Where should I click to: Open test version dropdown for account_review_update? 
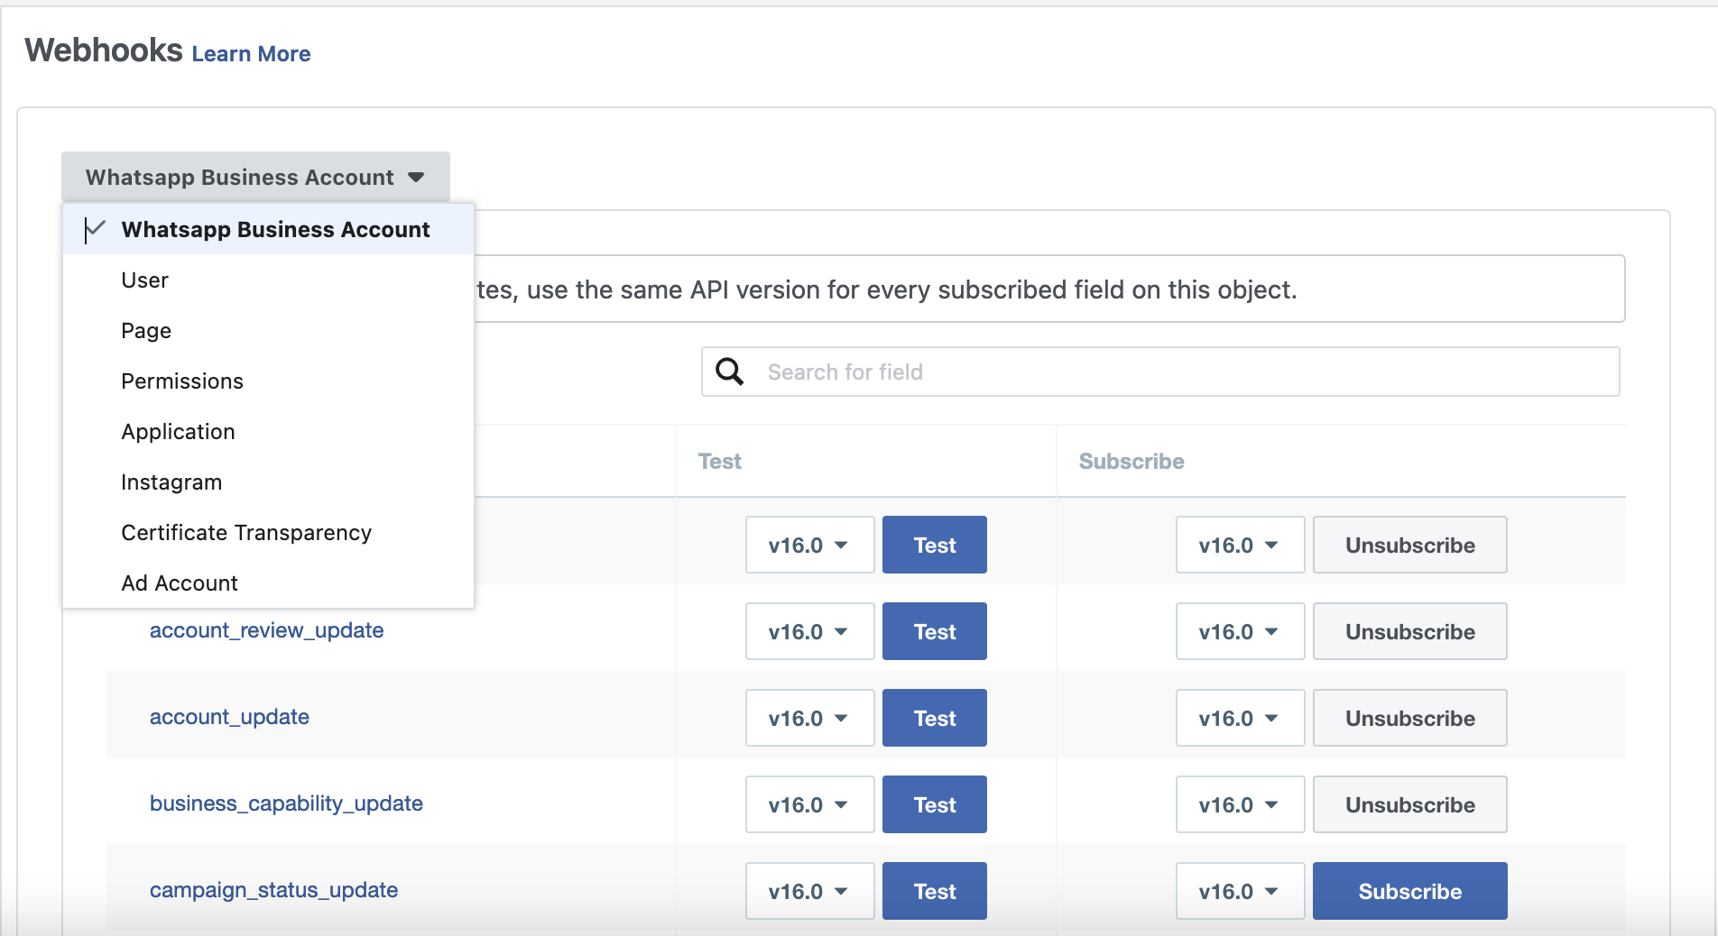coord(810,631)
